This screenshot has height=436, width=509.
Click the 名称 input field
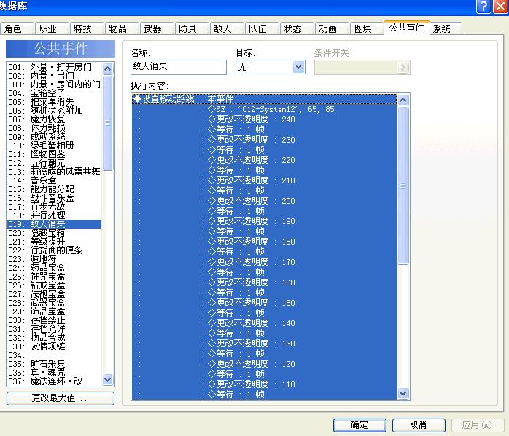tap(179, 67)
